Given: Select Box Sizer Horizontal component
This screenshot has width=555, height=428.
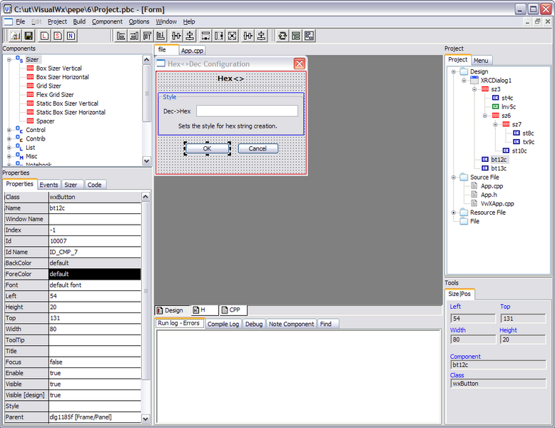Looking at the screenshot, I should pos(62,77).
